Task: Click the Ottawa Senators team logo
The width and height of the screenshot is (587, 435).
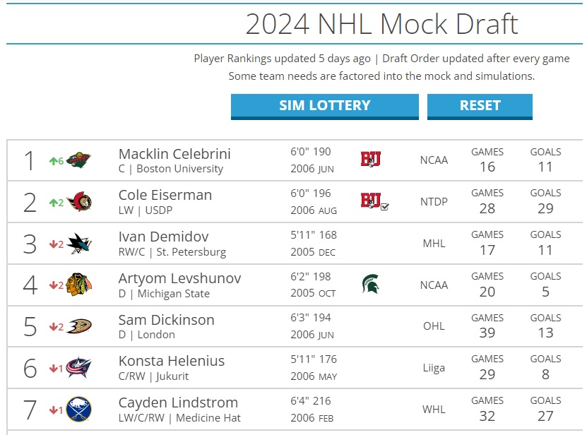Action: coord(79,202)
